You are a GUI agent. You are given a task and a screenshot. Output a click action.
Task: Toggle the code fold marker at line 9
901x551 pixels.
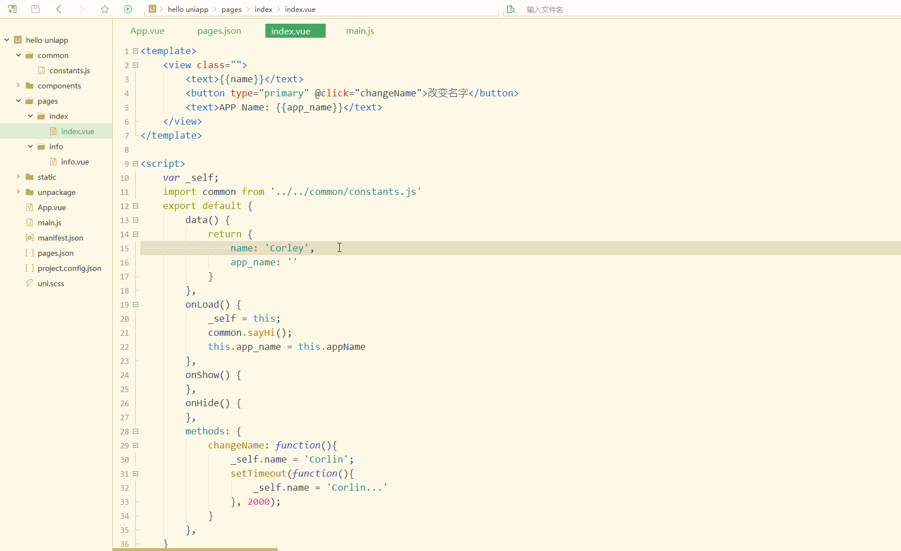pyautogui.click(x=135, y=163)
